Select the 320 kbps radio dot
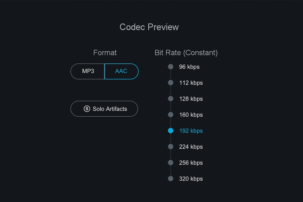The image size is (303, 202). tap(170, 179)
